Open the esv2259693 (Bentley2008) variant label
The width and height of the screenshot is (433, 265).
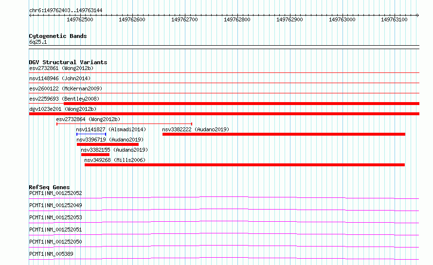[64, 99]
